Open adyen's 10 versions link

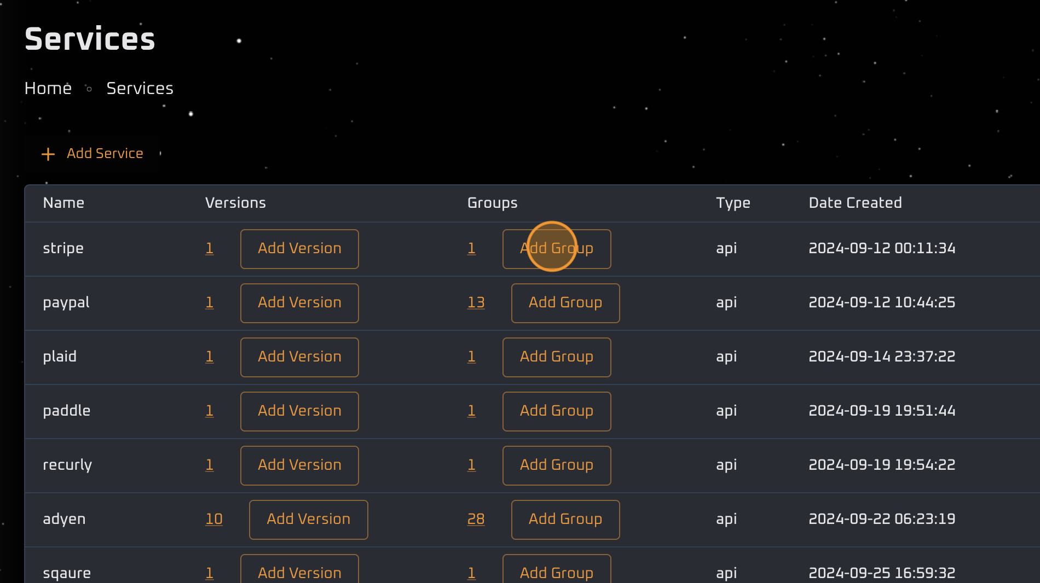click(214, 519)
